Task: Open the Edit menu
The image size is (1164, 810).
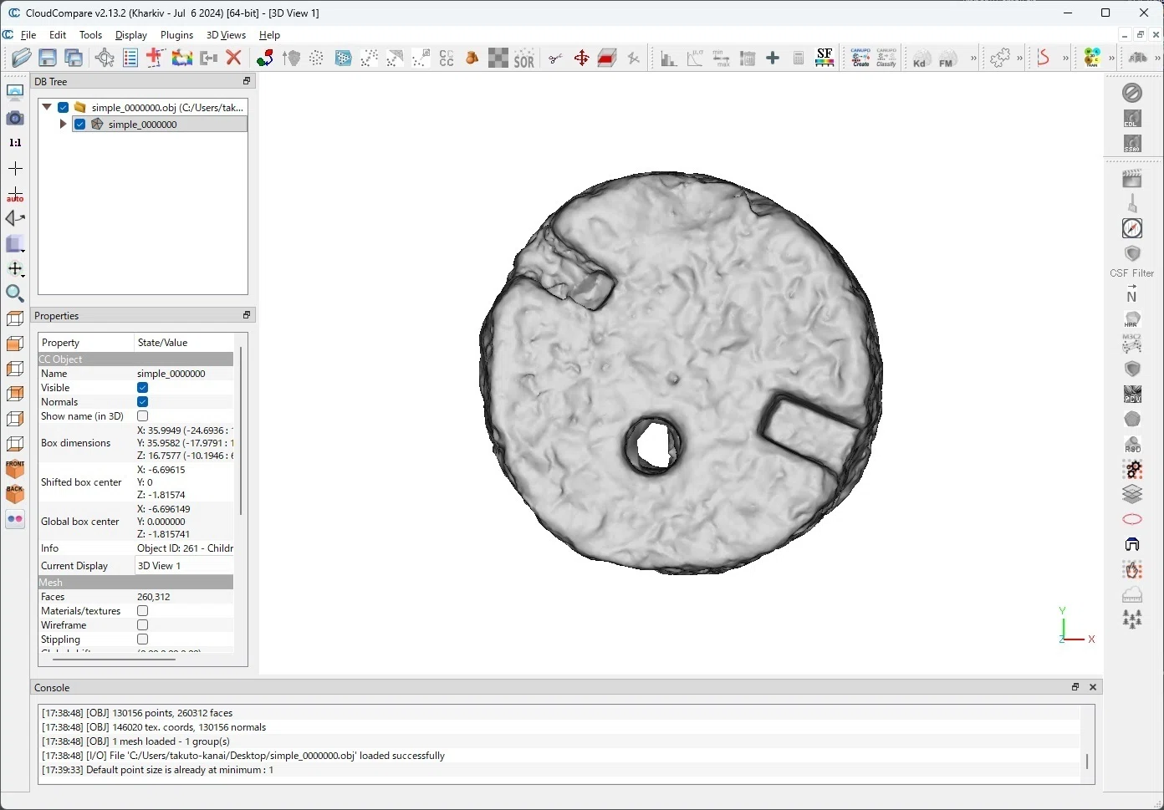Action: click(x=58, y=35)
